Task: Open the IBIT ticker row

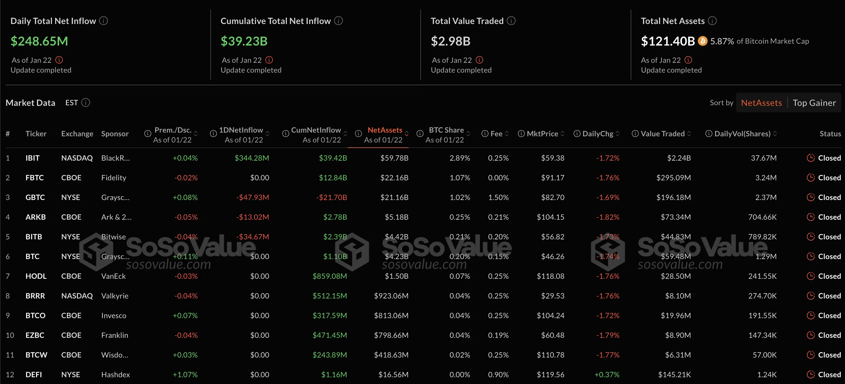Action: point(32,158)
